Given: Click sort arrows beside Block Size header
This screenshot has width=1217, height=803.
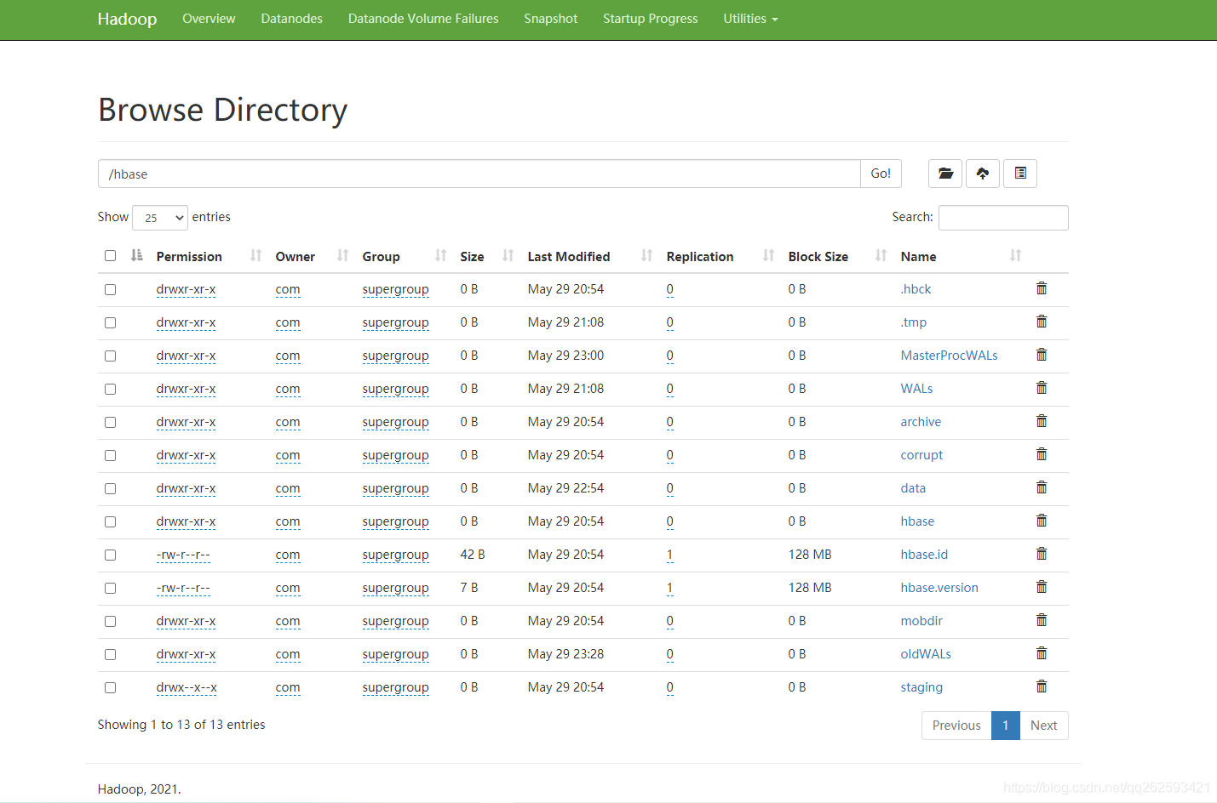Looking at the screenshot, I should tap(881, 256).
